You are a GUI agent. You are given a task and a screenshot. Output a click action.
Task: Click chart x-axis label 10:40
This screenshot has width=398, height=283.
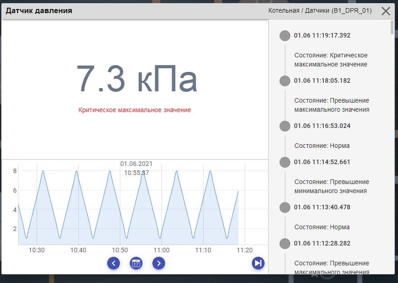[x=78, y=250]
